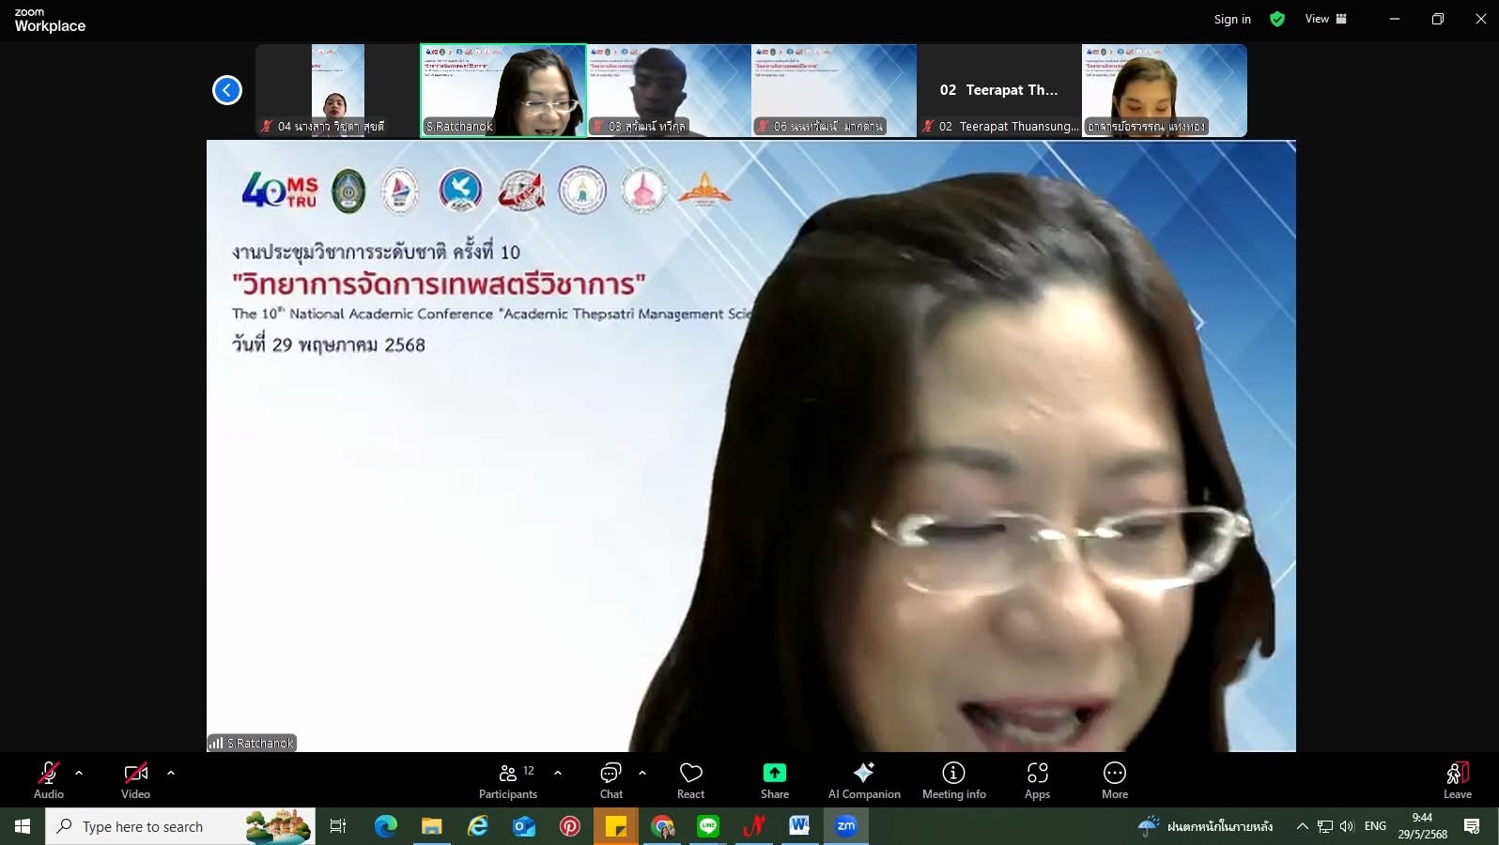Turn on camera with Video button
The image size is (1499, 845).
(135, 780)
